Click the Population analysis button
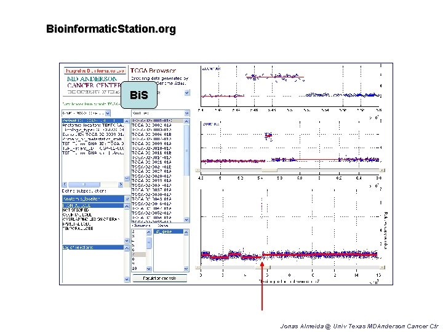This screenshot has height=332, width=443. (159, 279)
